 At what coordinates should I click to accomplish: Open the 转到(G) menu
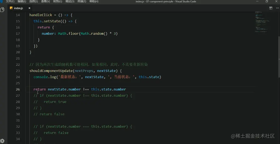[x=58, y=1]
